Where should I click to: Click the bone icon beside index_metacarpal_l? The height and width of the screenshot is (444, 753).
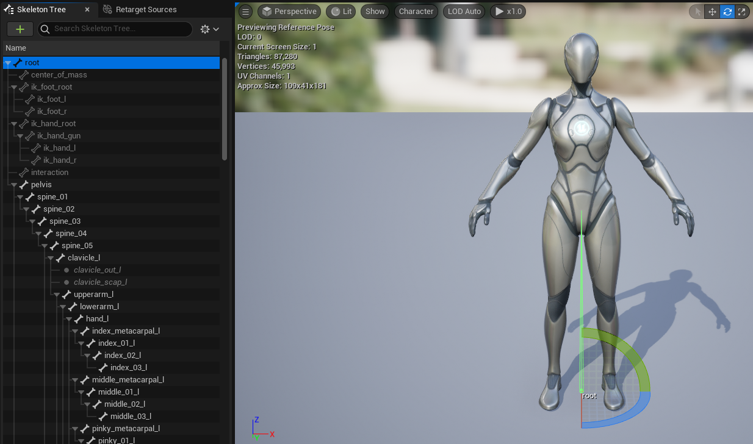click(85, 331)
